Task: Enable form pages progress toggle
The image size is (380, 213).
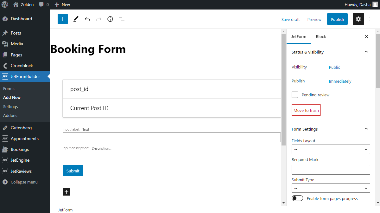Action: coord(297,198)
